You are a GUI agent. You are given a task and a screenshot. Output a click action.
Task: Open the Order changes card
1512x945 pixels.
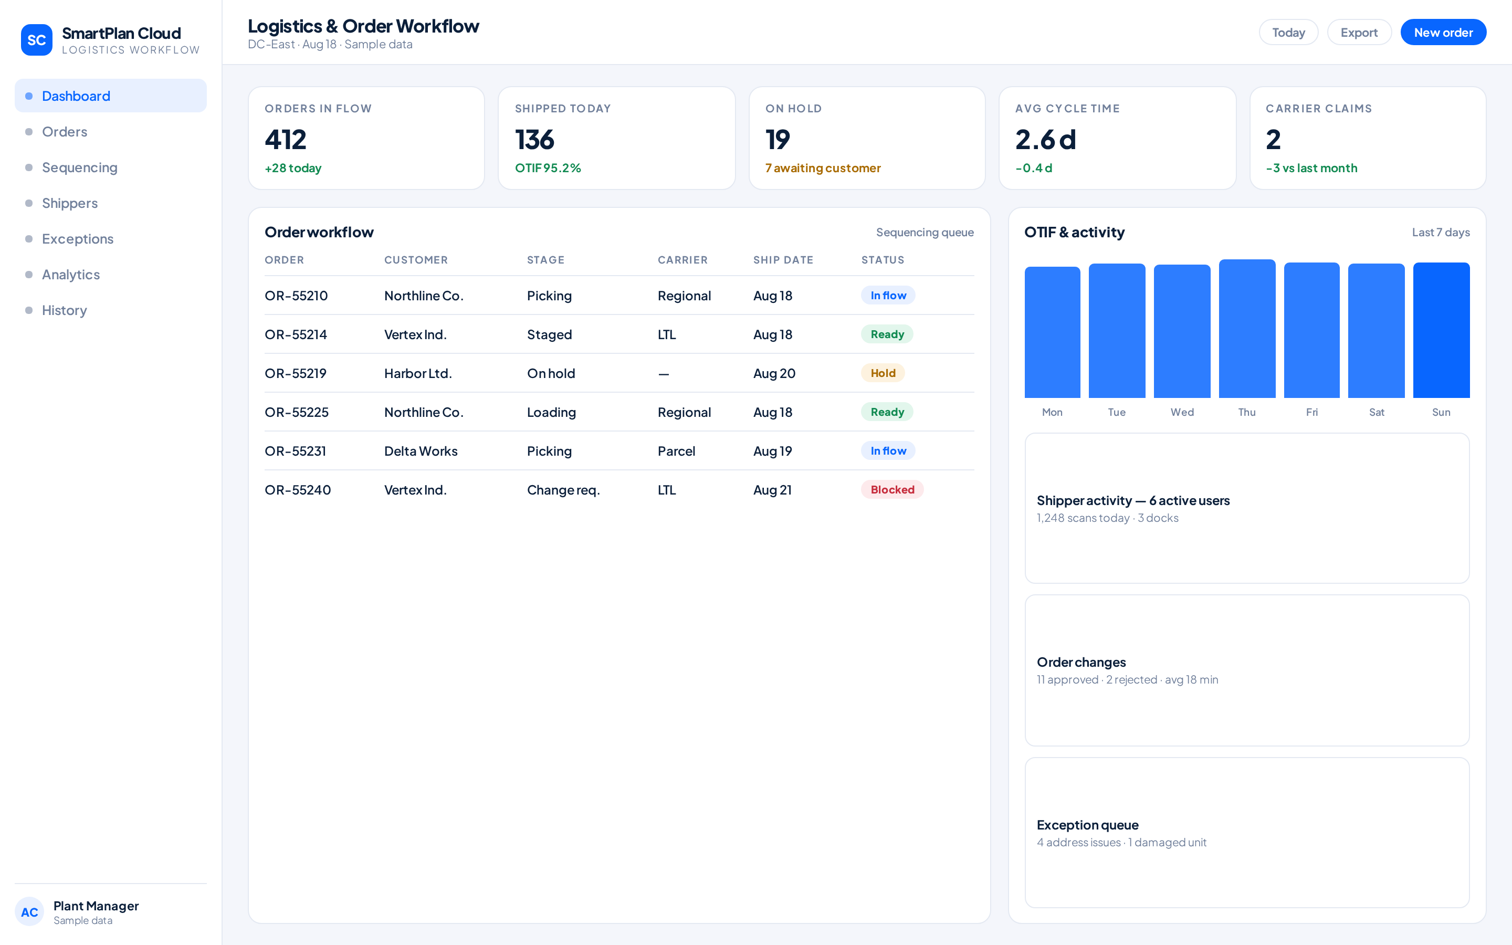click(1247, 670)
